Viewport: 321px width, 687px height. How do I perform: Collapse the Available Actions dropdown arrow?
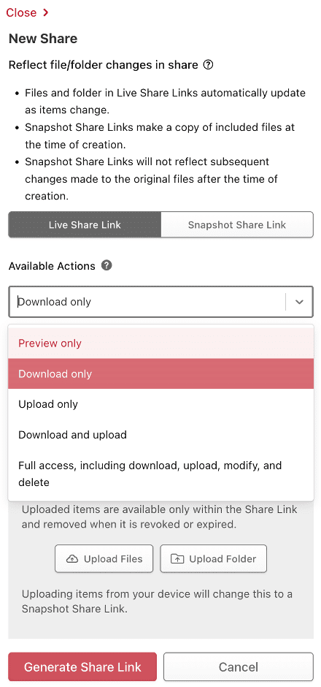299,302
